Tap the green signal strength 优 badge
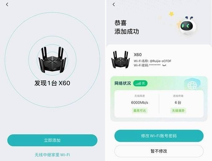Viewport: 212px width, 161px height. tap(140, 83)
